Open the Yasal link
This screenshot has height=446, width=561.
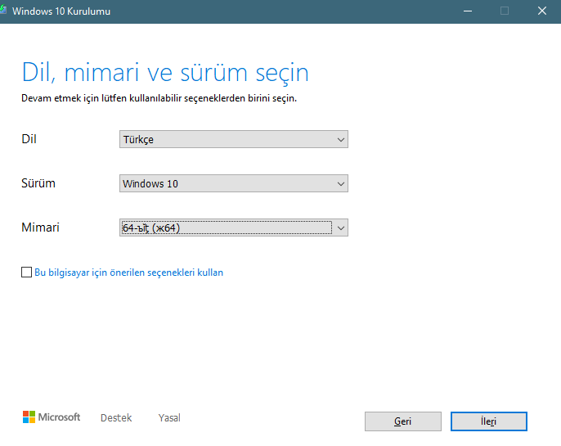[169, 417]
